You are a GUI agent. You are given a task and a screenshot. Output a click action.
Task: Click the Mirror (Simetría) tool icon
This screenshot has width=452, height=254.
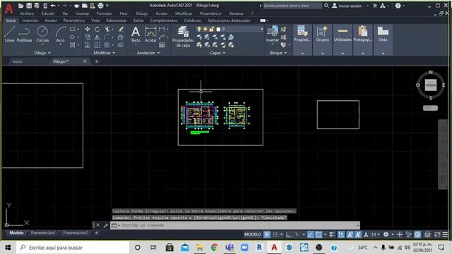tap(97, 37)
